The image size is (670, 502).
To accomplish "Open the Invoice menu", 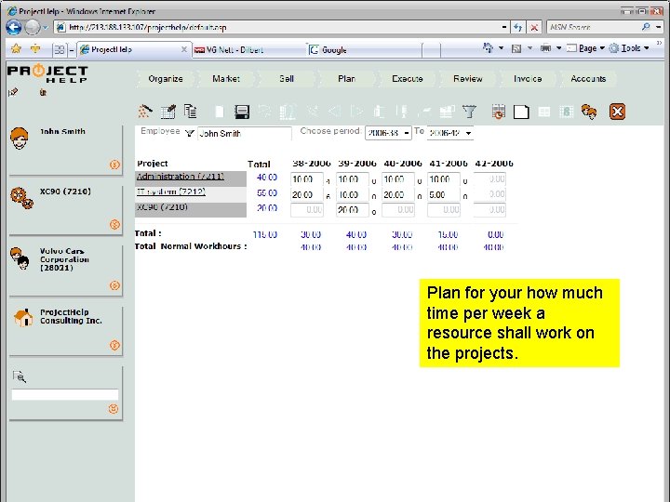I will point(528,78).
